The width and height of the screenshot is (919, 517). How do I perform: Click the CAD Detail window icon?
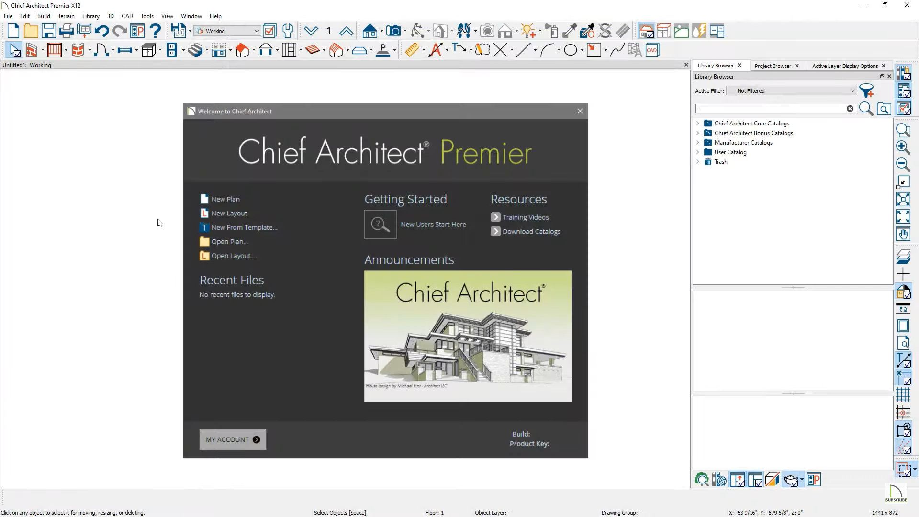click(x=652, y=50)
